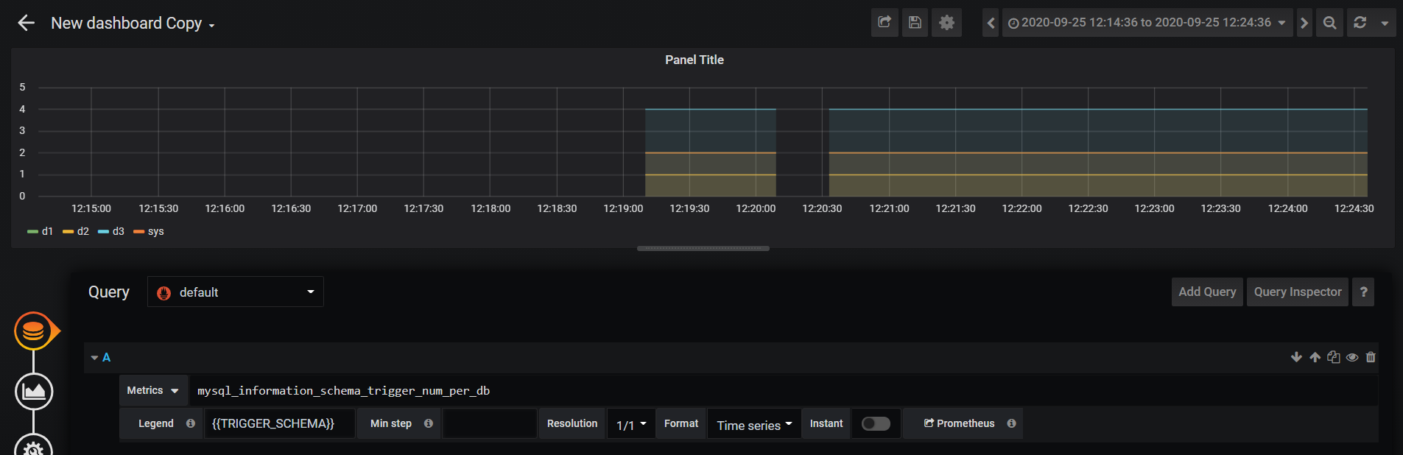This screenshot has height=455, width=1403.
Task: Zoom out the time range magnifier
Action: coord(1329,23)
